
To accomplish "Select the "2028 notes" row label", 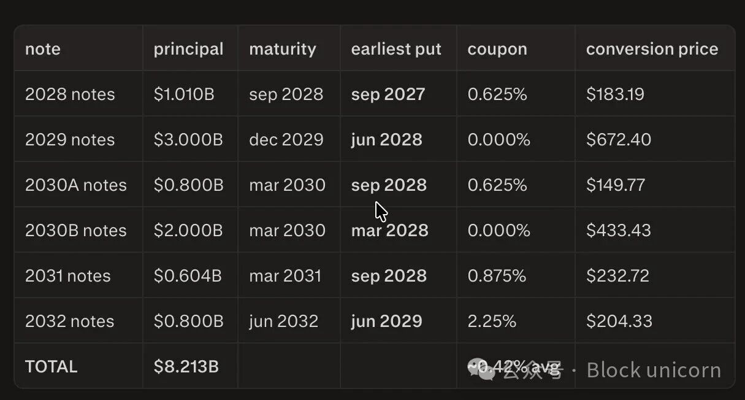I will click(70, 94).
